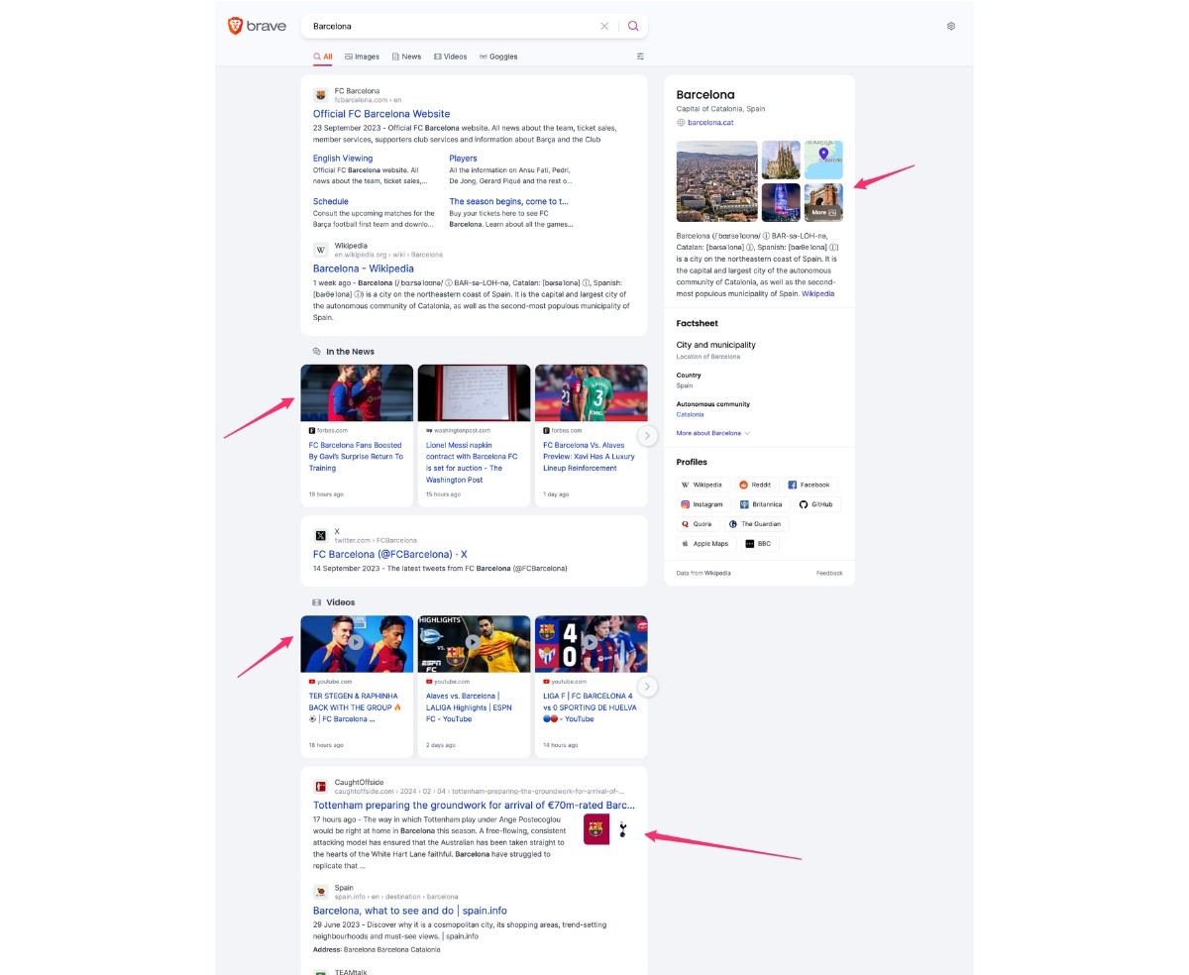Clear the search box with X icon
This screenshot has width=1189, height=975.
click(x=604, y=26)
